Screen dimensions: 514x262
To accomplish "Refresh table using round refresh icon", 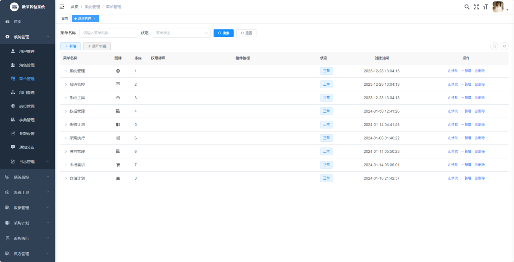I will coord(504,46).
